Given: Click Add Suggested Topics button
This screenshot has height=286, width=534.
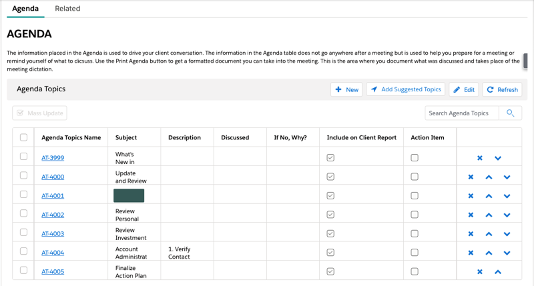Looking at the screenshot, I should (x=406, y=89).
